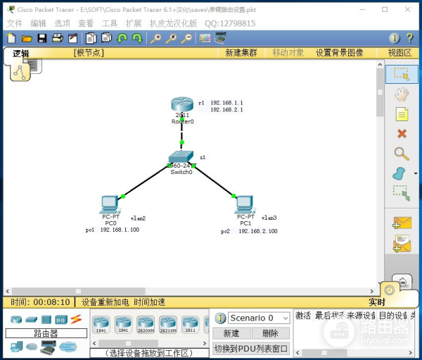Switch to 实时 realtime mode tab
The width and height of the screenshot is (422, 360).
[377, 302]
